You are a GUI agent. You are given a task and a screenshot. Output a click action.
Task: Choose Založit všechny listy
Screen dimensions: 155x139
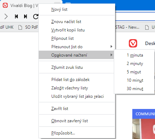(77, 88)
